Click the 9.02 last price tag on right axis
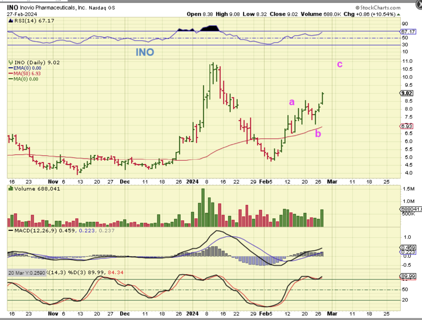Image resolution: width=422 pixels, height=320 pixels. click(x=407, y=93)
